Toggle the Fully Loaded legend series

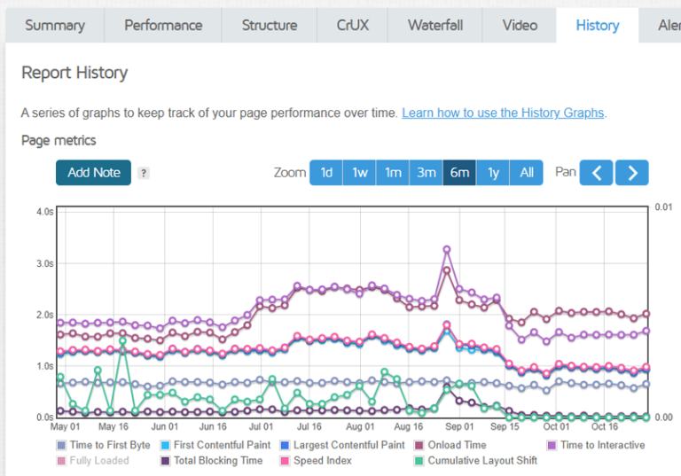(x=92, y=460)
